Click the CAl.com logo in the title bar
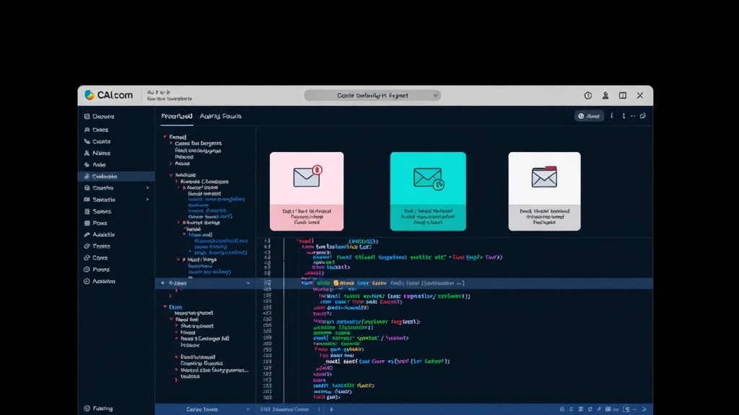 point(109,95)
